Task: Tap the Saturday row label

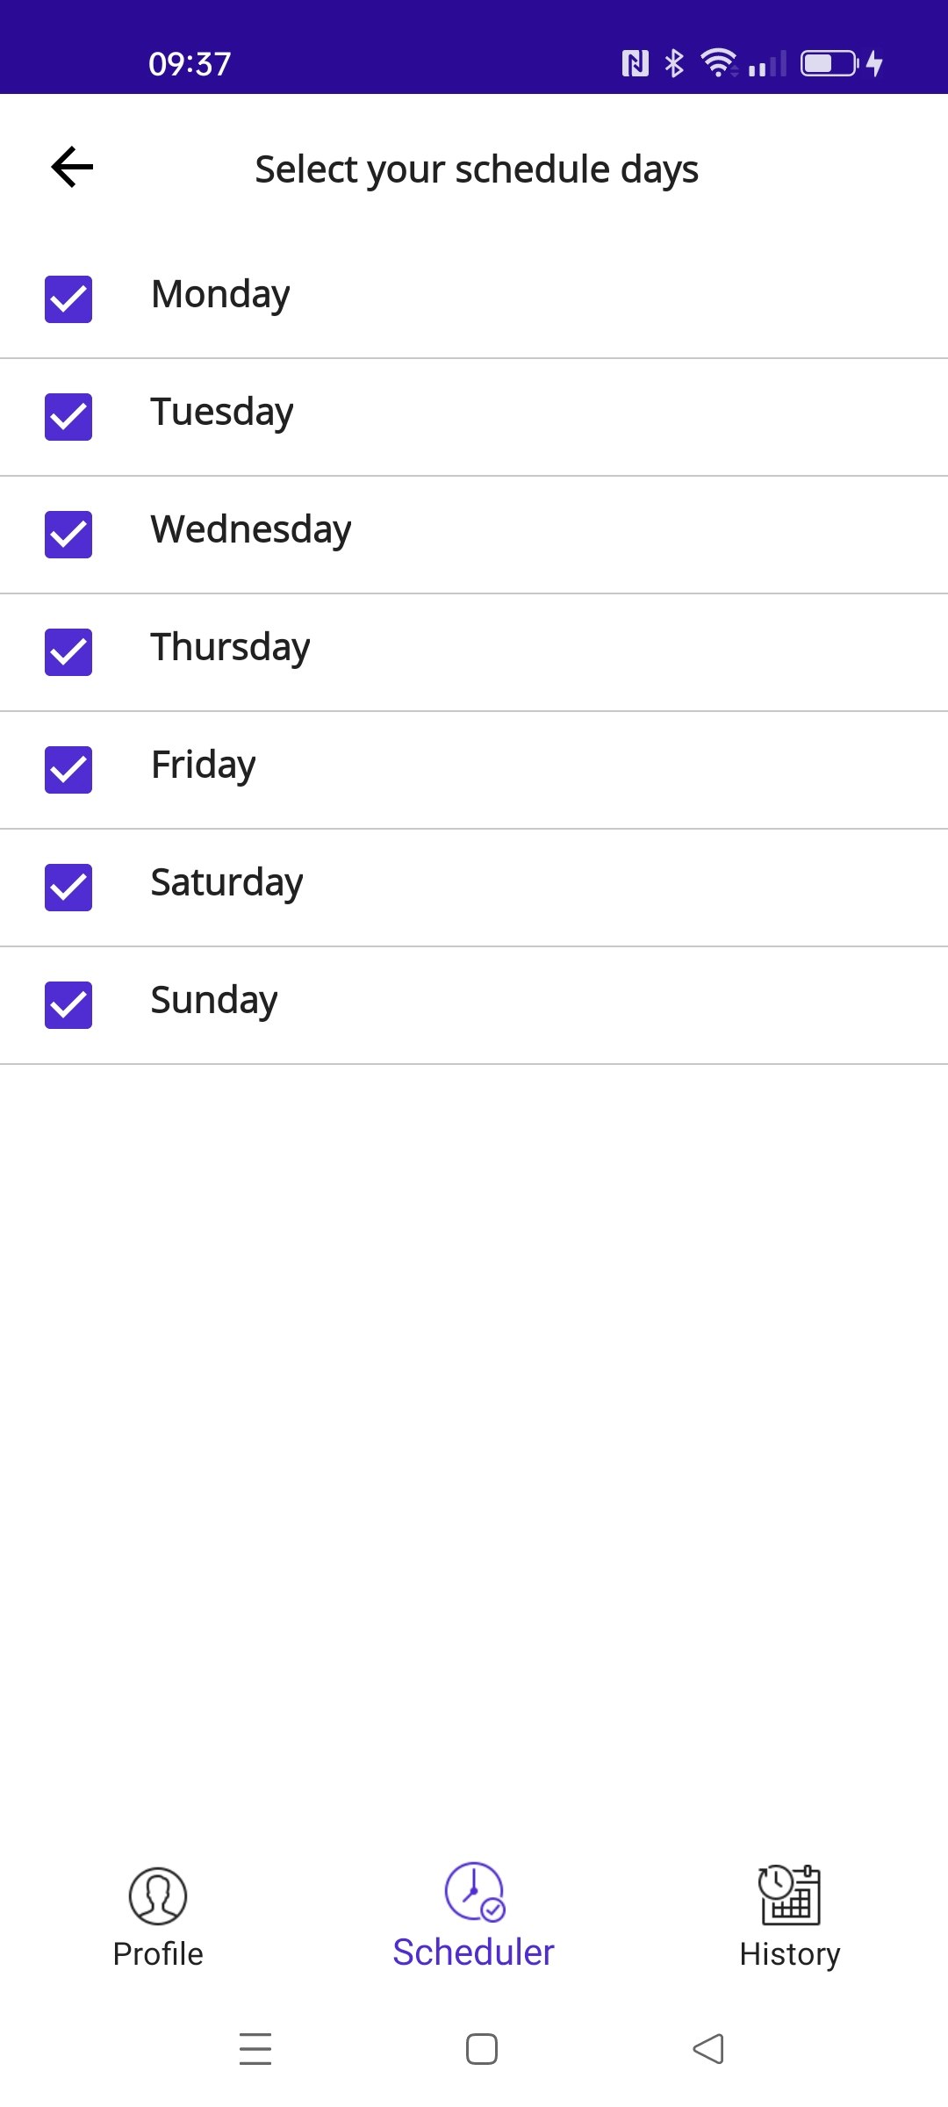Action: pyautogui.click(x=226, y=883)
